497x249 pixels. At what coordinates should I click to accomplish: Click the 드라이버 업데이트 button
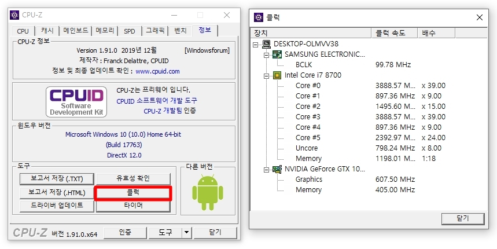pos(57,206)
